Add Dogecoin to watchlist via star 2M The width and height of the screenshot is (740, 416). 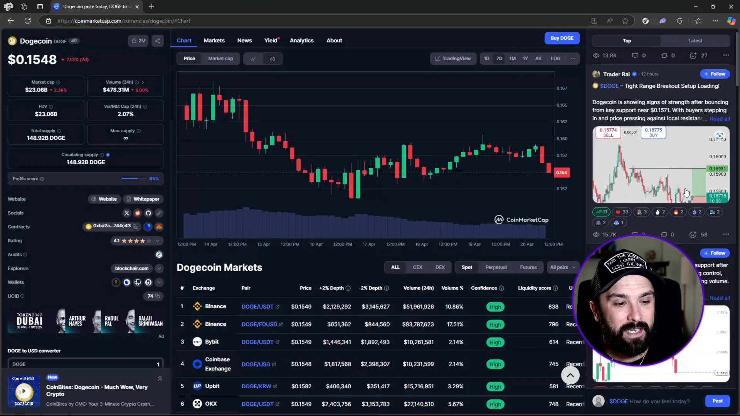pyautogui.click(x=138, y=41)
